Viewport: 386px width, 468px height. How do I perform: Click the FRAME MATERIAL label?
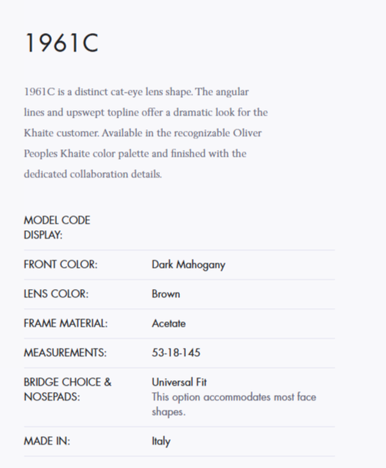coord(66,324)
